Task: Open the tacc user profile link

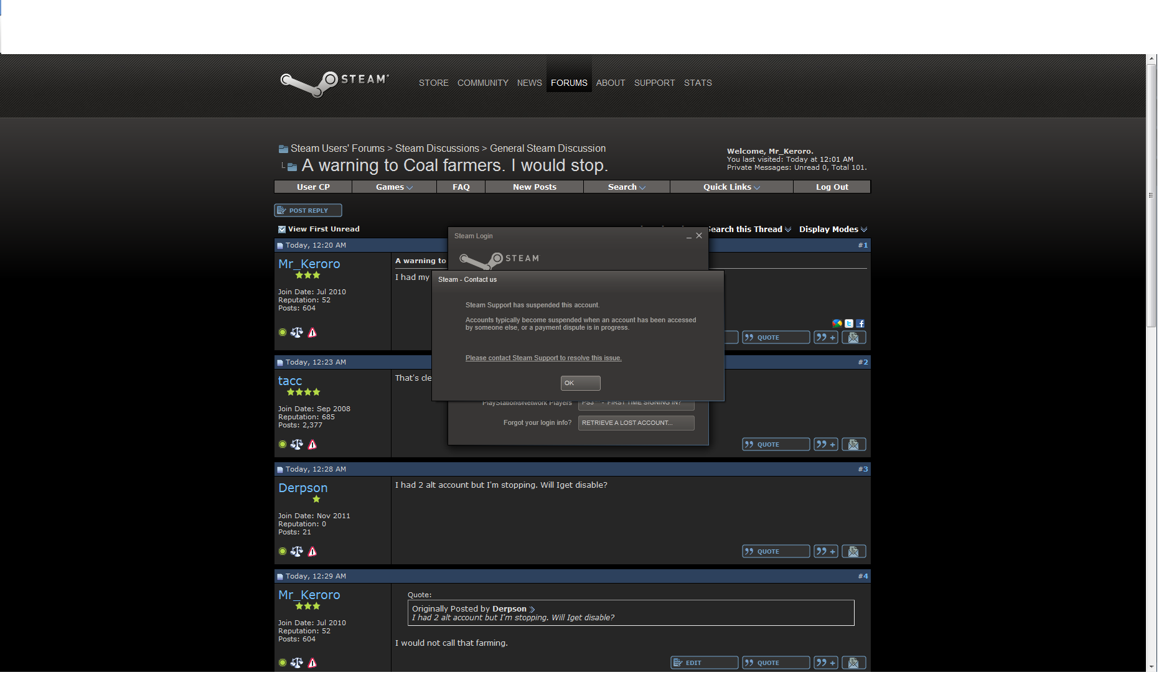Action: click(x=290, y=381)
